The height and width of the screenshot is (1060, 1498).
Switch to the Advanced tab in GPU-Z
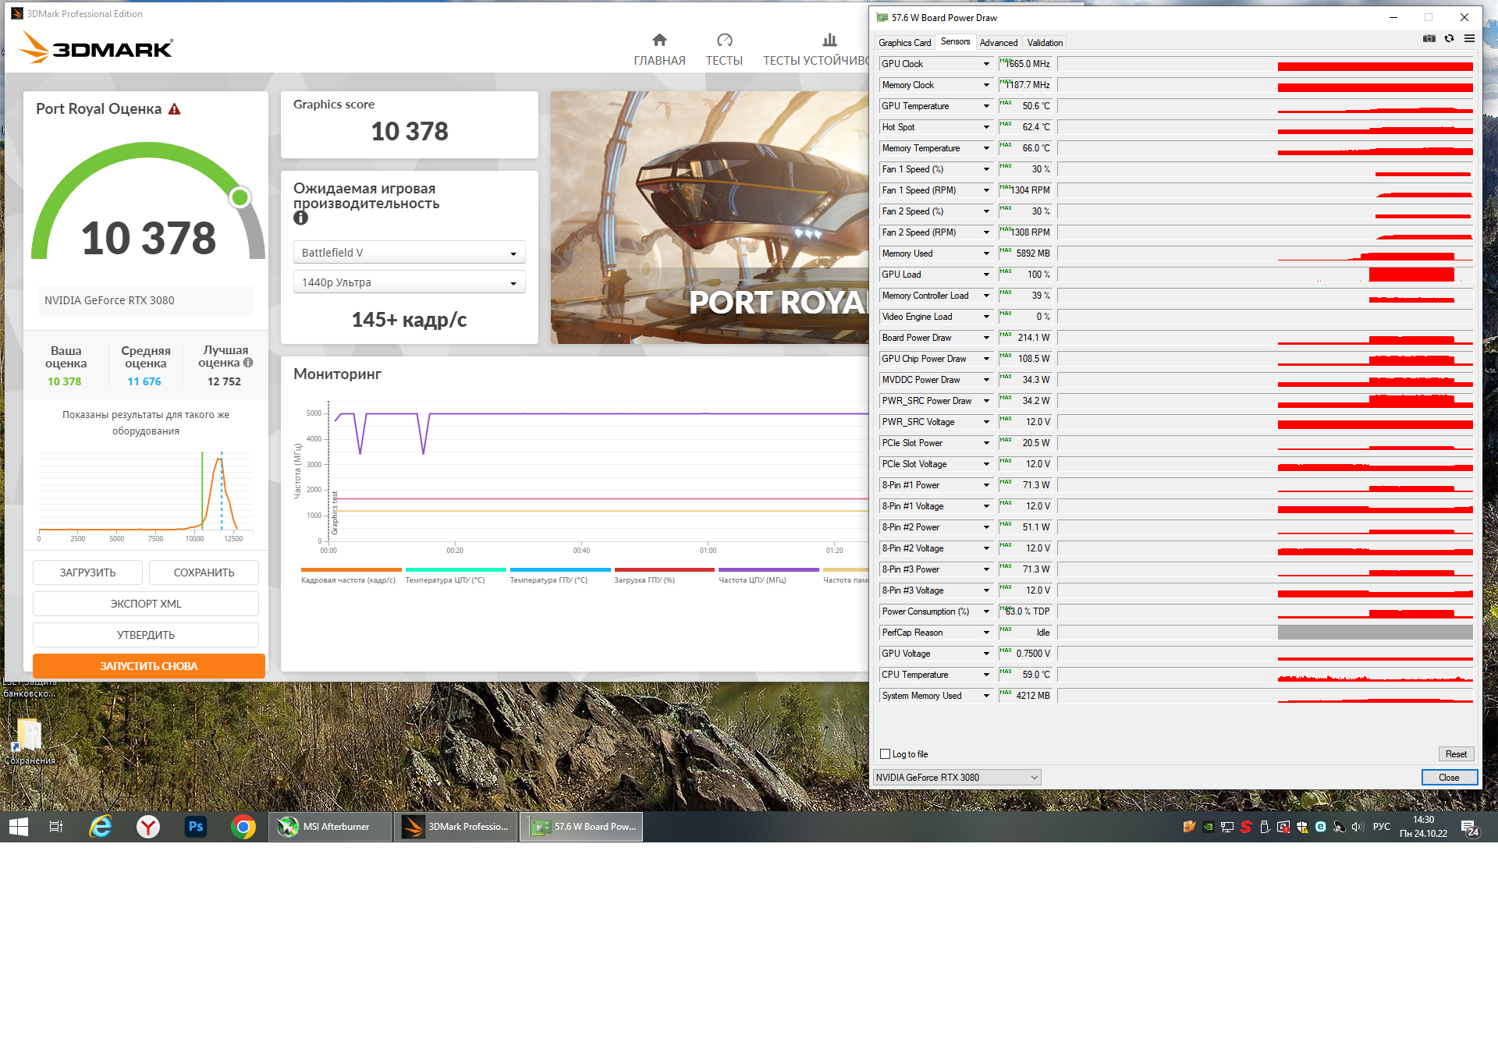(x=998, y=43)
